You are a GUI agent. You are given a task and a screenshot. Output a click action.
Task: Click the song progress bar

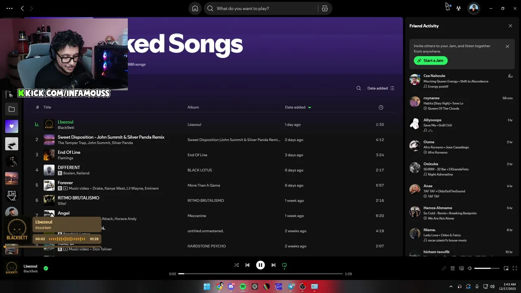[x=260, y=274]
